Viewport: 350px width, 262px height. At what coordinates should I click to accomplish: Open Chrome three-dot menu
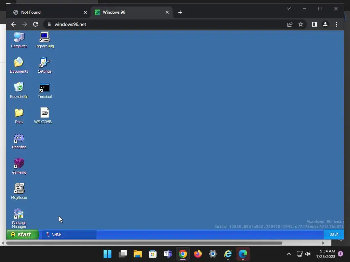click(336, 24)
